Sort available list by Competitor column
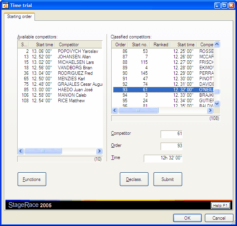Viewport: 237px width, 226px height. pos(79,45)
